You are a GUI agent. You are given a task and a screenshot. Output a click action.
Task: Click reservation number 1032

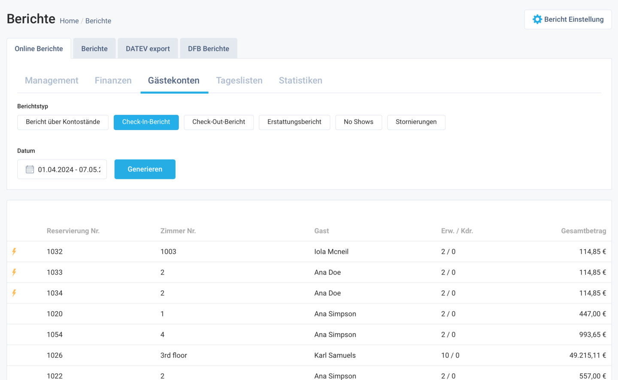[55, 252]
